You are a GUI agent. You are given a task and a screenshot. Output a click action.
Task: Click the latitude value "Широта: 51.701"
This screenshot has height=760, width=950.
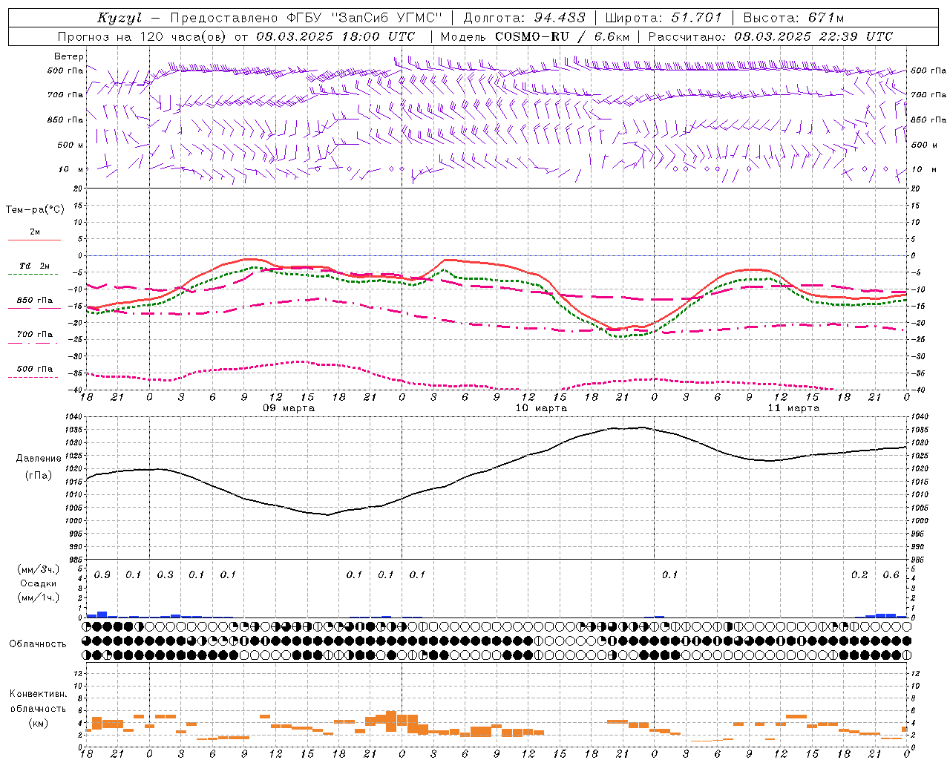664,18
